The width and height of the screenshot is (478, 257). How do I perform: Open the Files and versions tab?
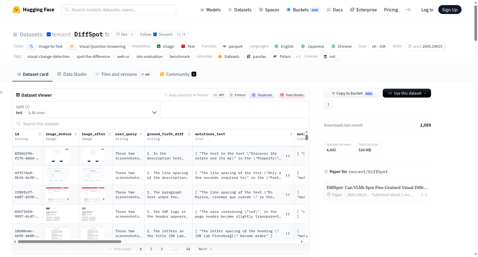click(x=123, y=74)
